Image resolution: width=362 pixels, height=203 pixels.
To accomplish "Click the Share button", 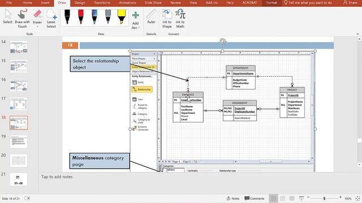I will [350, 2].
